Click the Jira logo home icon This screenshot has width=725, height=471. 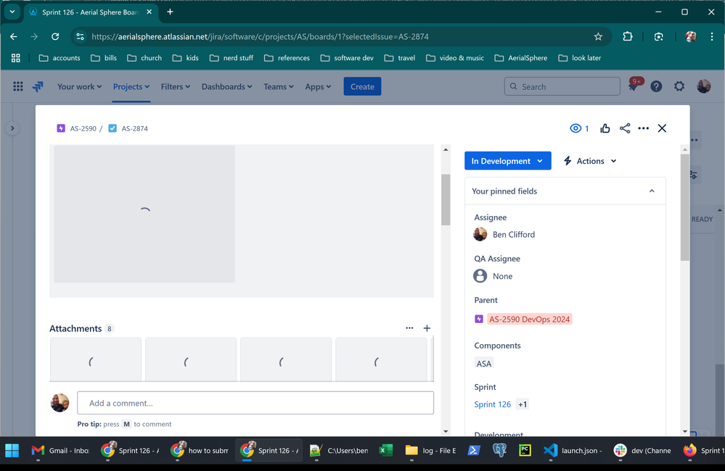tap(38, 86)
